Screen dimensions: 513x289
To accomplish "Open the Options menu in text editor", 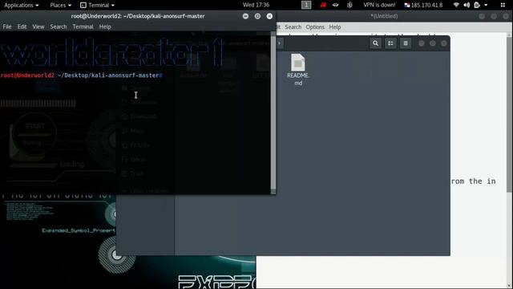I will [x=315, y=26].
